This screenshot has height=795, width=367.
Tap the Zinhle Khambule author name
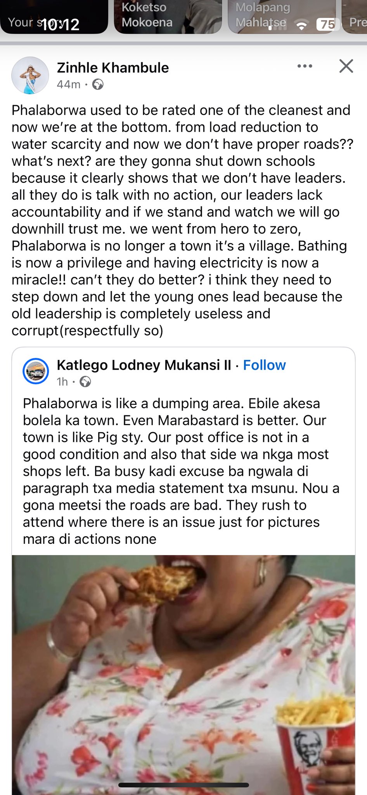pyautogui.click(x=113, y=68)
